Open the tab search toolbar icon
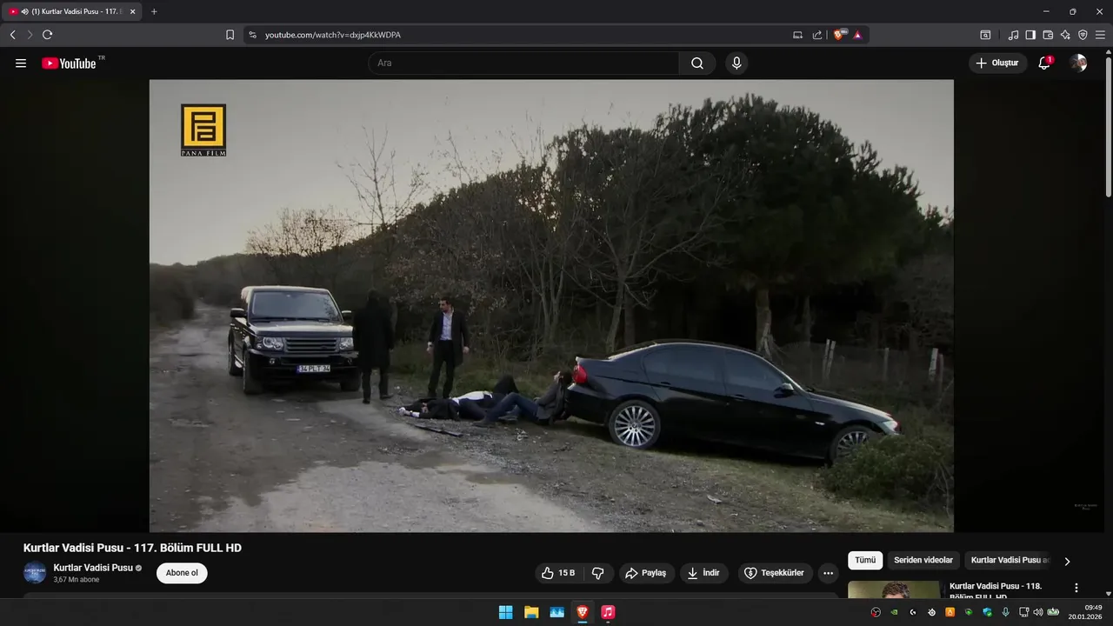This screenshot has width=1113, height=626. pyautogui.click(x=985, y=35)
